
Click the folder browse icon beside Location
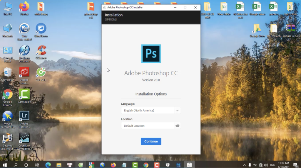pyautogui.click(x=177, y=125)
